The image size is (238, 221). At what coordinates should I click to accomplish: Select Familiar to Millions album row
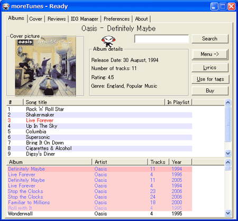pyautogui.click(x=99, y=202)
